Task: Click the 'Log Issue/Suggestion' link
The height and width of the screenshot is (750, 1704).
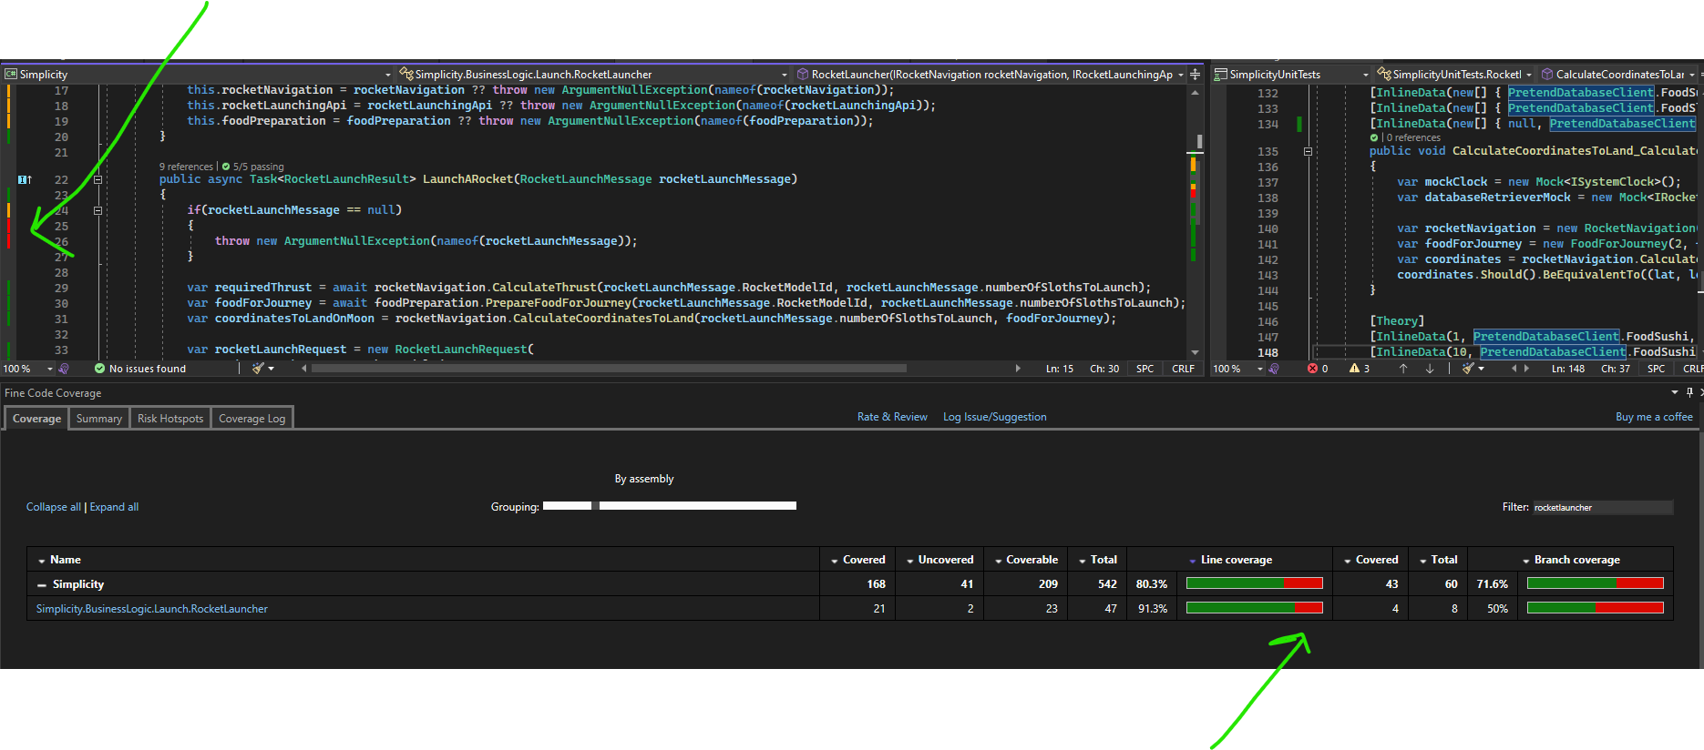Action: pos(995,417)
